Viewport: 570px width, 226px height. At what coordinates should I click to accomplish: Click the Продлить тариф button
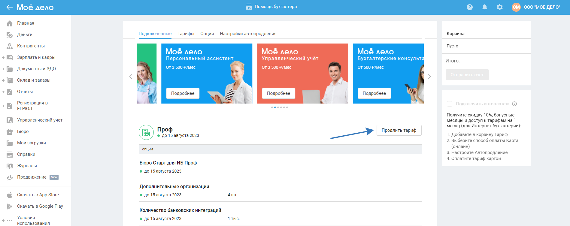point(399,130)
